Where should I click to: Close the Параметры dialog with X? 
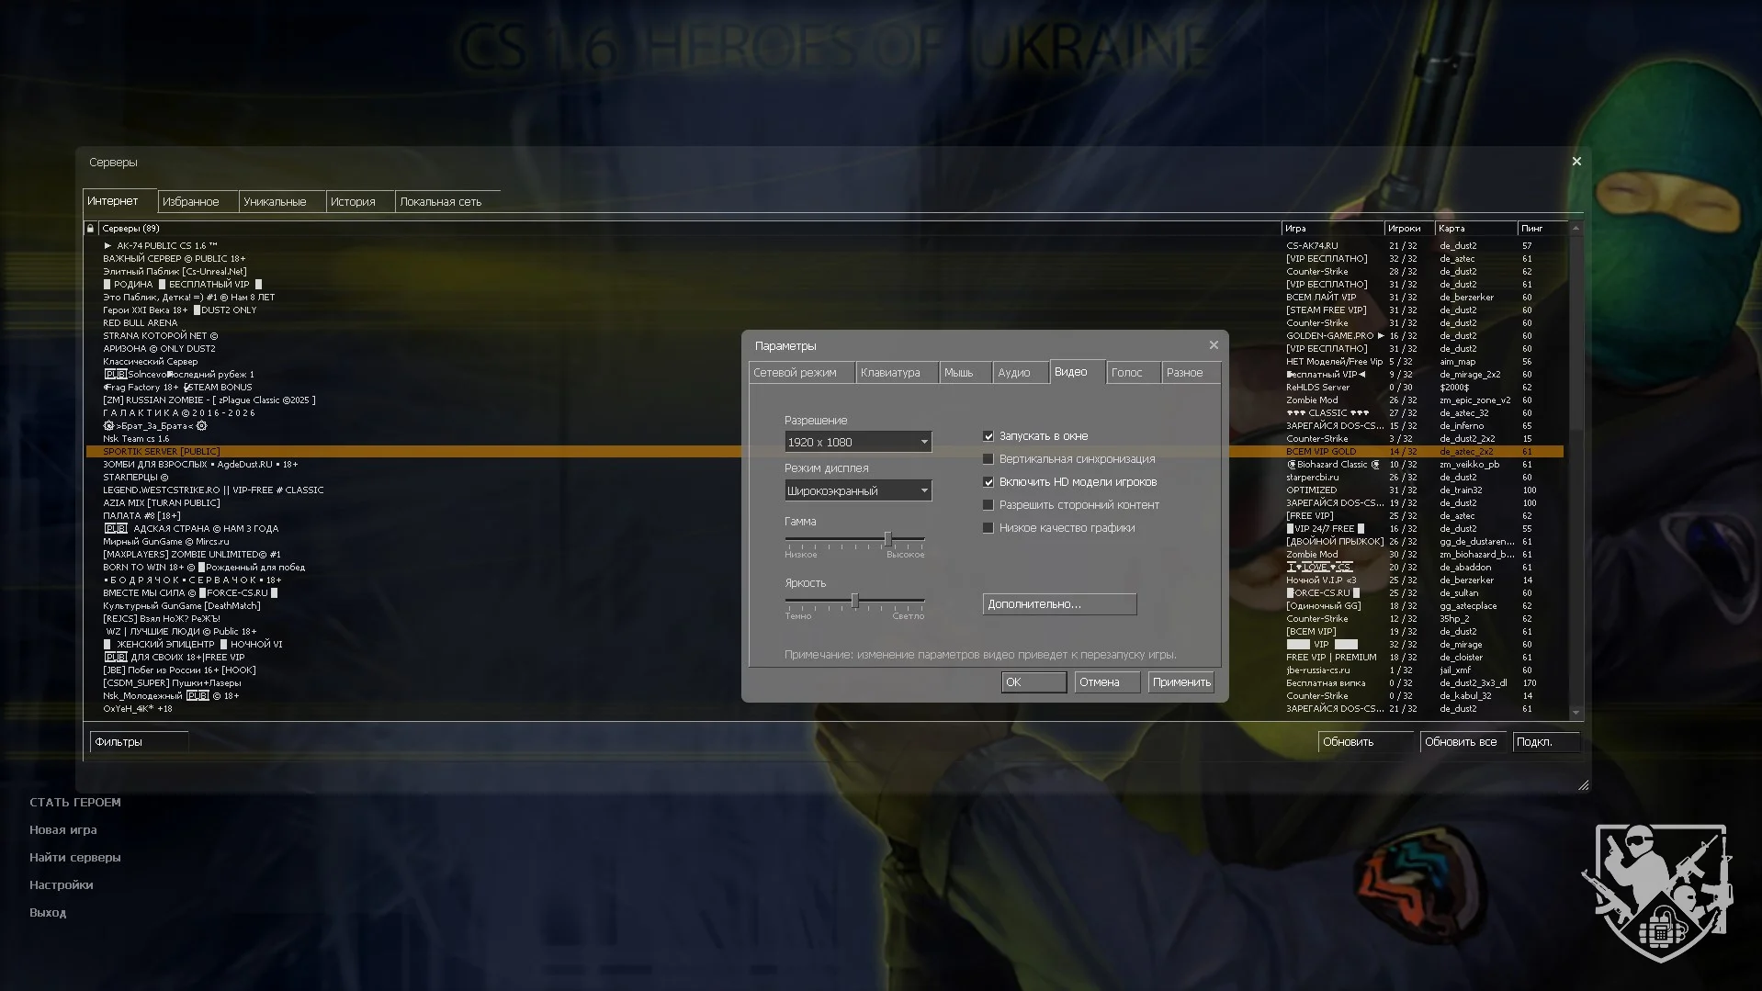pos(1214,345)
